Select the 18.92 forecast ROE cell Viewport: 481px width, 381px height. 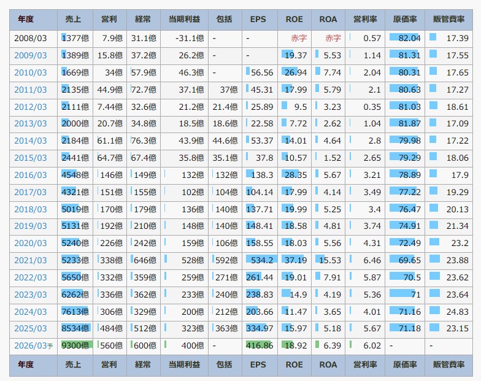[x=294, y=346]
